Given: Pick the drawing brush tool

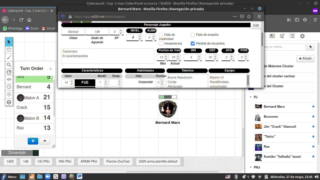Looking at the screenshot, I should 9,57.
